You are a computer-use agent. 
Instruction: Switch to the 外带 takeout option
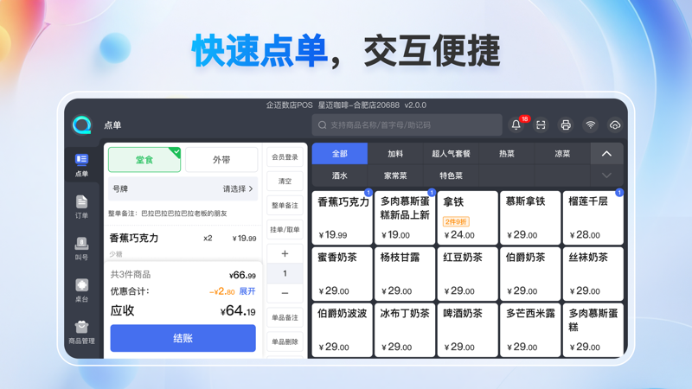pyautogui.click(x=221, y=160)
